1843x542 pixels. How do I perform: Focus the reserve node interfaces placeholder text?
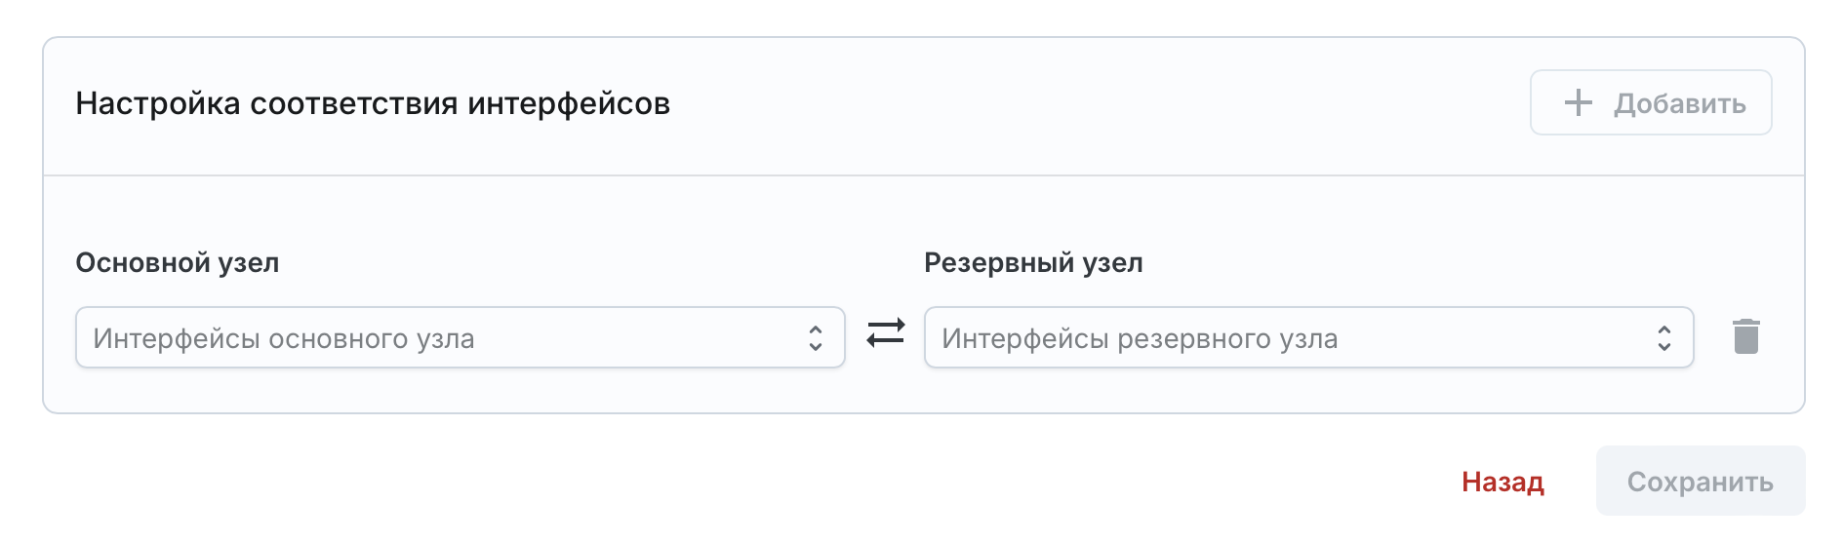point(1140,338)
